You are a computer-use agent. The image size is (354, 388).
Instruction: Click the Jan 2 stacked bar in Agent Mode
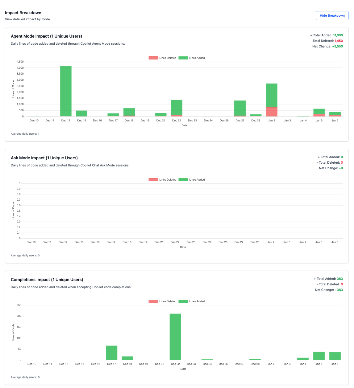272,99
